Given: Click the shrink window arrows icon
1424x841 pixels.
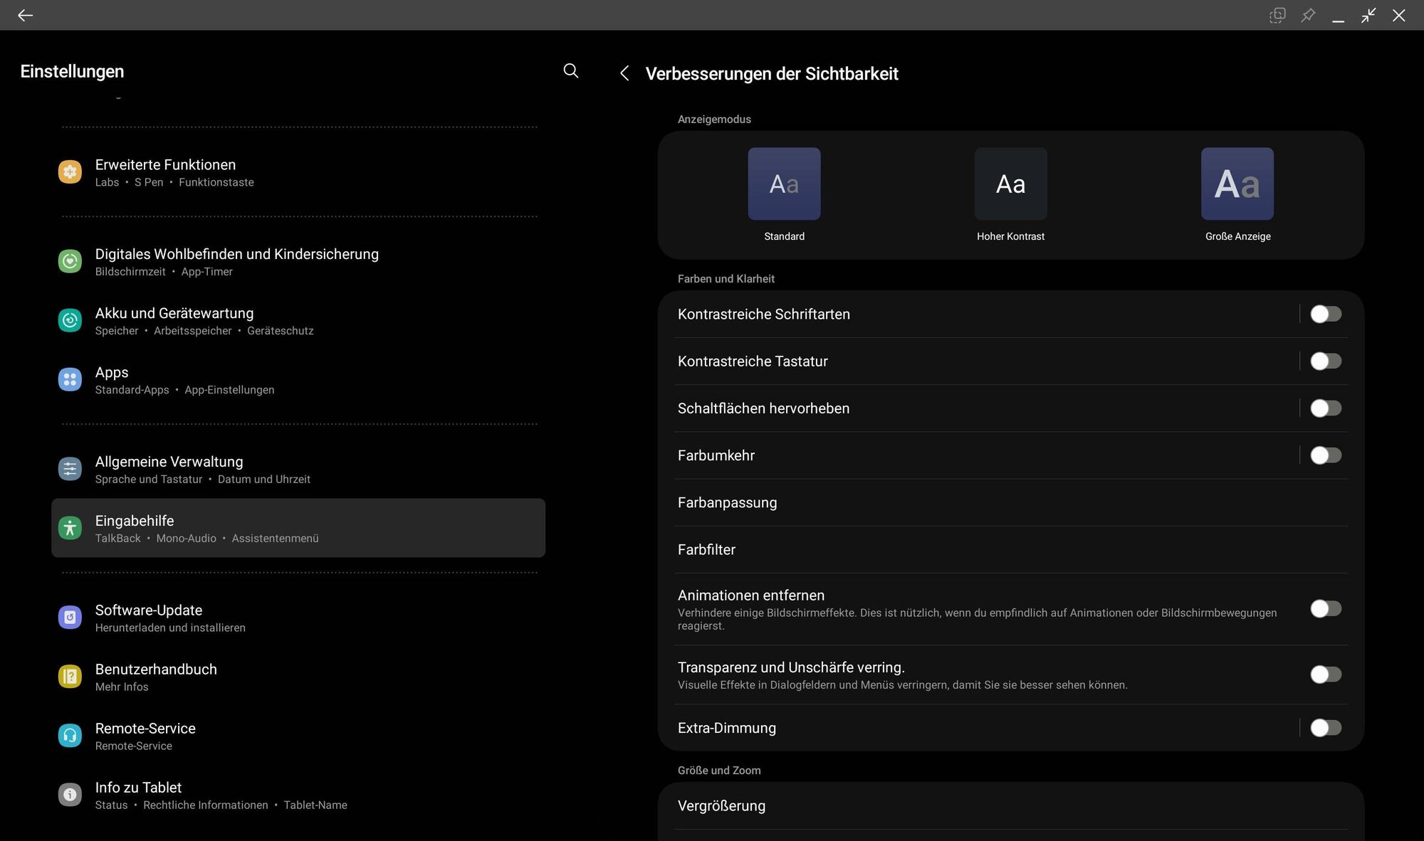Looking at the screenshot, I should [1368, 15].
